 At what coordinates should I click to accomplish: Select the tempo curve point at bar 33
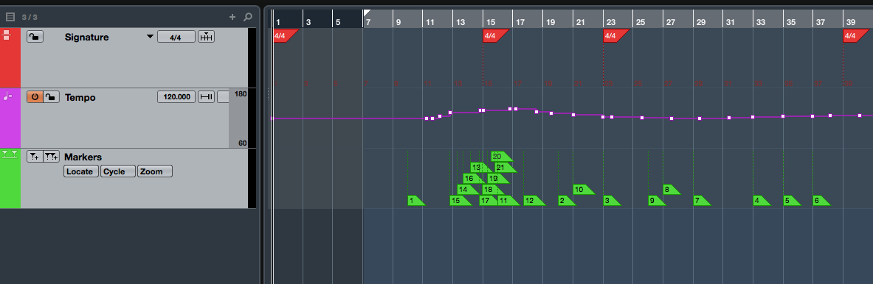[x=753, y=117]
